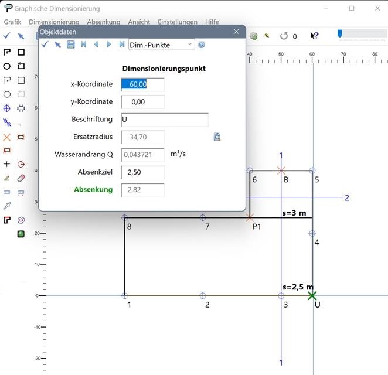
Task: Open the Einstellungen menu
Action: (178, 22)
